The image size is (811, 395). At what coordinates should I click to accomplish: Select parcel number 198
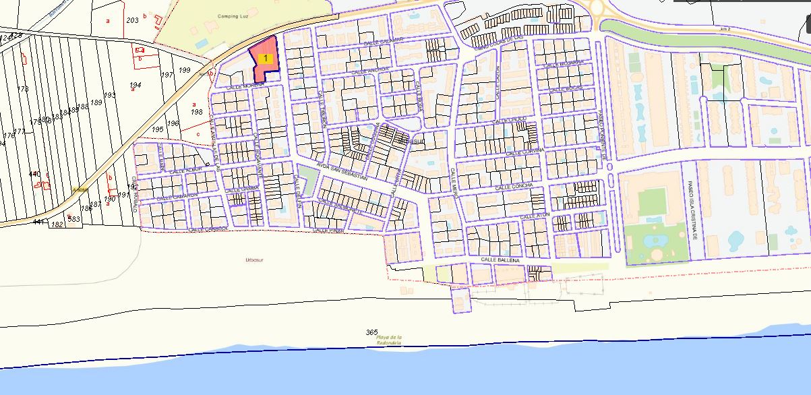coord(197,111)
